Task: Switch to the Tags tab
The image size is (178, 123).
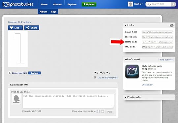Action: (x=54, y=12)
